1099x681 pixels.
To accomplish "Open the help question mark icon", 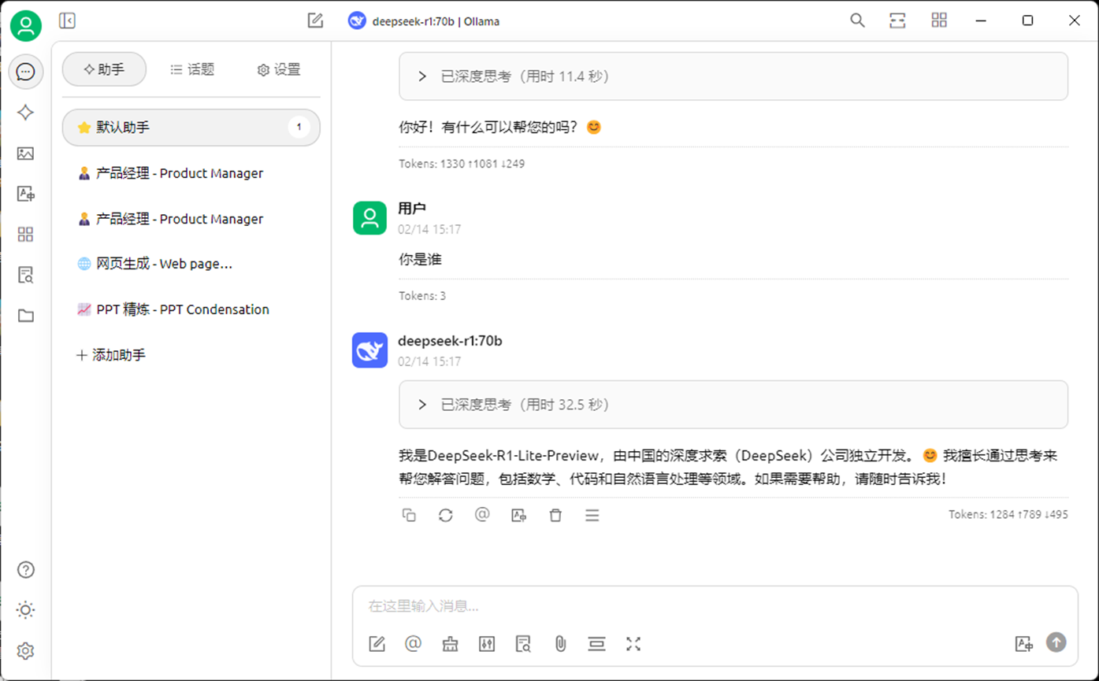I will tap(26, 570).
